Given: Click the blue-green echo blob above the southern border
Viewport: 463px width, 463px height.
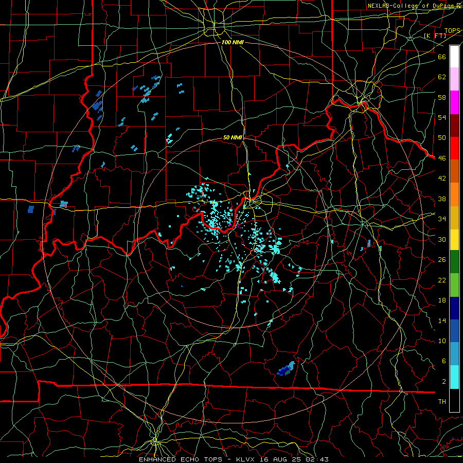Looking at the screenshot, I should (x=286, y=369).
